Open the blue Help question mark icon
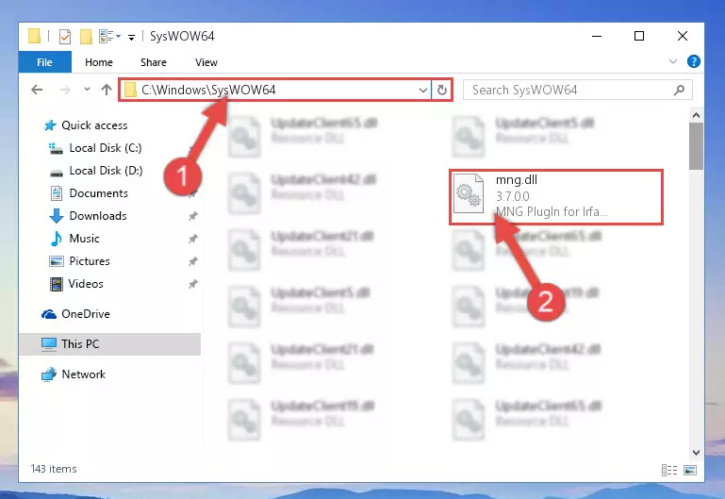 point(693,61)
